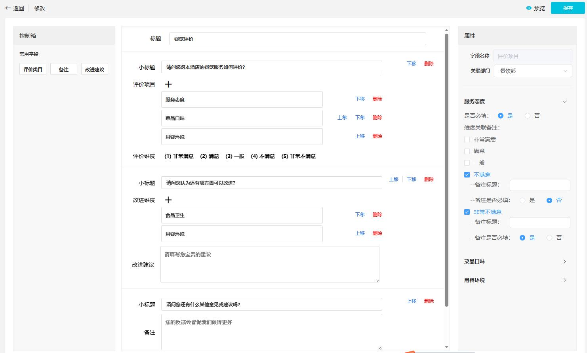Uncheck the 非常不满意 checkbox
This screenshot has width=587, height=353.
467,212
